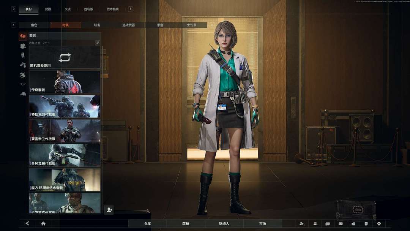Viewport: 410px width, 231px height.
Task: Switch to the 武器 tab
Action: [x=48, y=9]
